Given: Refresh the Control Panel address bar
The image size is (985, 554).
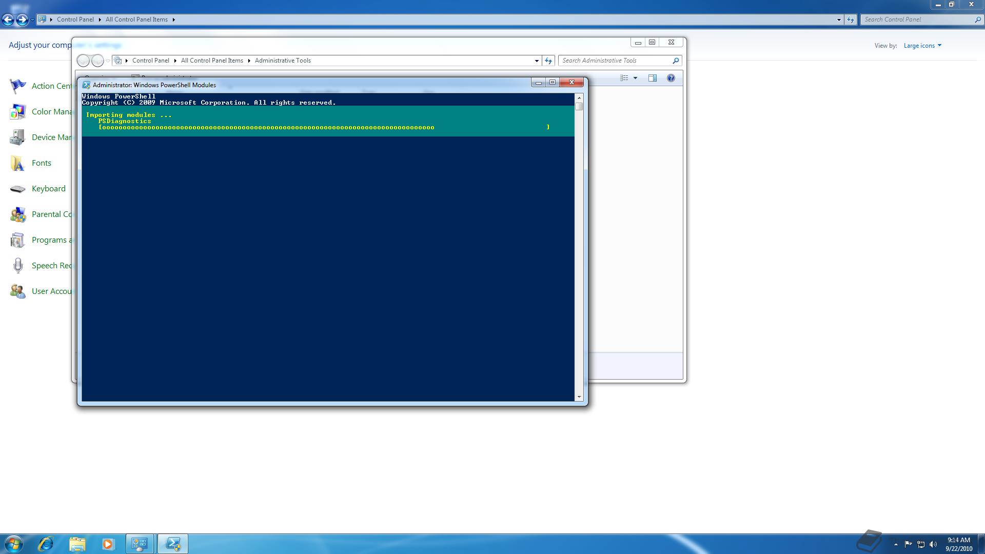Looking at the screenshot, I should [x=851, y=19].
